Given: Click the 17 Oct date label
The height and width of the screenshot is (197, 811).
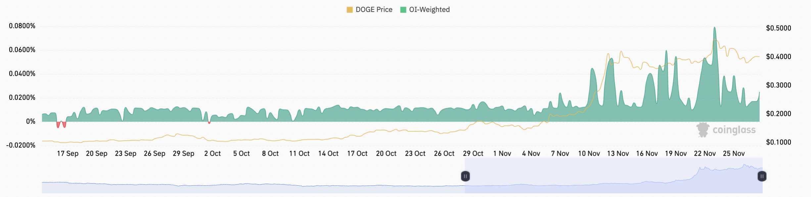Looking at the screenshot, I should click(357, 154).
